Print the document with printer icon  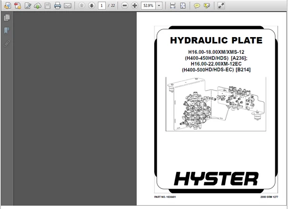(58, 6)
